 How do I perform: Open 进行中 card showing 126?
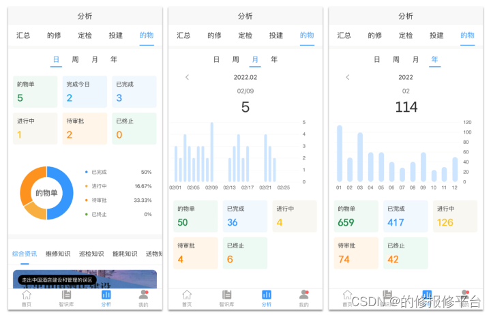click(x=455, y=216)
